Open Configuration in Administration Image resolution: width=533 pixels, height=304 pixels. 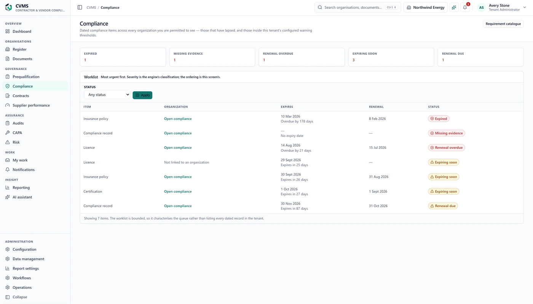[35, 250]
